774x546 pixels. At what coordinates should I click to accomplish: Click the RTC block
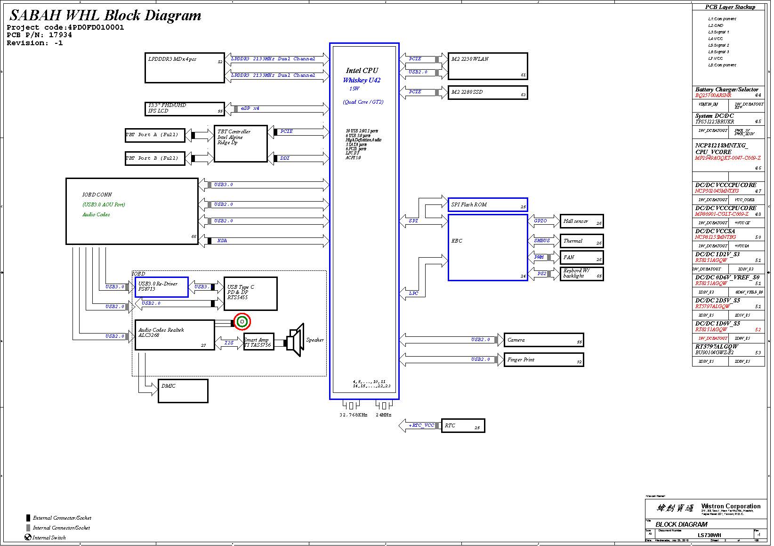click(x=463, y=426)
